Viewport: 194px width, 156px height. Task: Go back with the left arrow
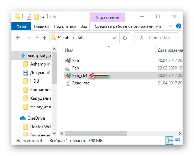(18, 38)
